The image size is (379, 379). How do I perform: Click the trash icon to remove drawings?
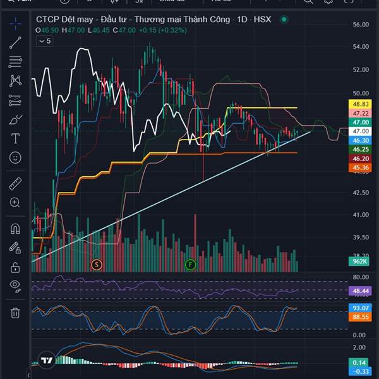tap(15, 313)
